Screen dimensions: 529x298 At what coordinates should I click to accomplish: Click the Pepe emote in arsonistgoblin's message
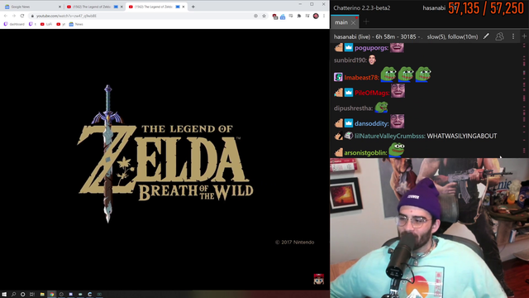397,150
